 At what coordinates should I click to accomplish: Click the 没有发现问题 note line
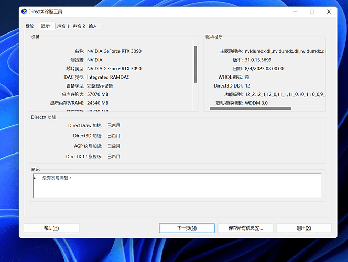[57, 178]
